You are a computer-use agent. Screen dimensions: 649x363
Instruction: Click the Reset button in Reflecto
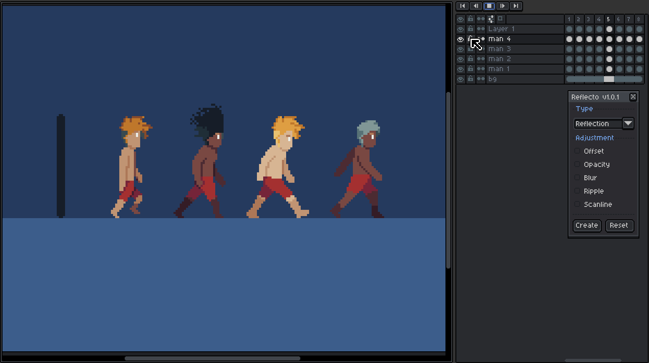tap(619, 225)
